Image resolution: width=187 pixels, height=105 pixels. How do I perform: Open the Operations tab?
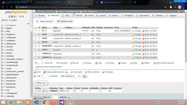pyautogui.click(x=142, y=15)
